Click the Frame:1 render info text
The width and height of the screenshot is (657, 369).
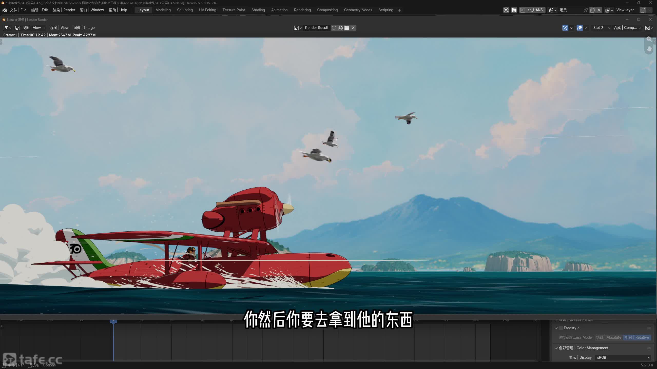pyautogui.click(x=10, y=35)
